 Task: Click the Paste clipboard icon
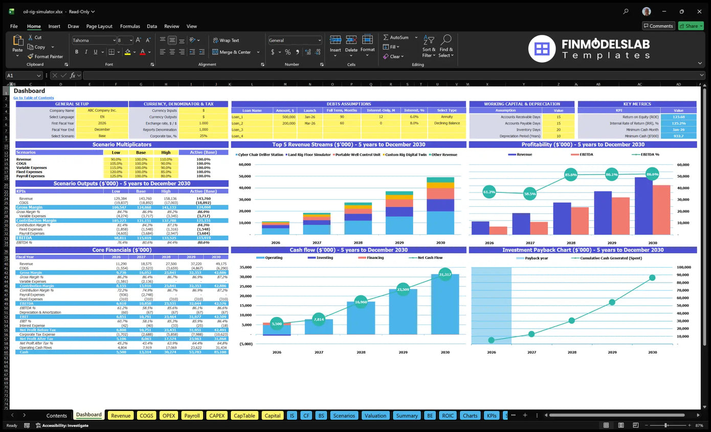tap(18, 41)
